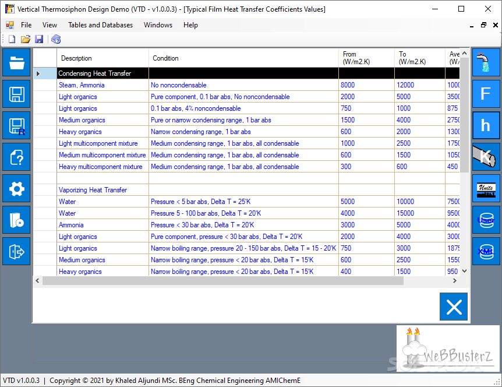502x387 pixels.
Task: Click '0.1 bar abs, 4% noncondensable' cell
Action: (x=243, y=108)
